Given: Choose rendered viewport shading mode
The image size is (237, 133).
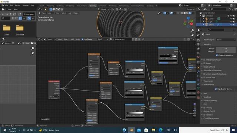Looking at the screenshot, I should [190, 13].
